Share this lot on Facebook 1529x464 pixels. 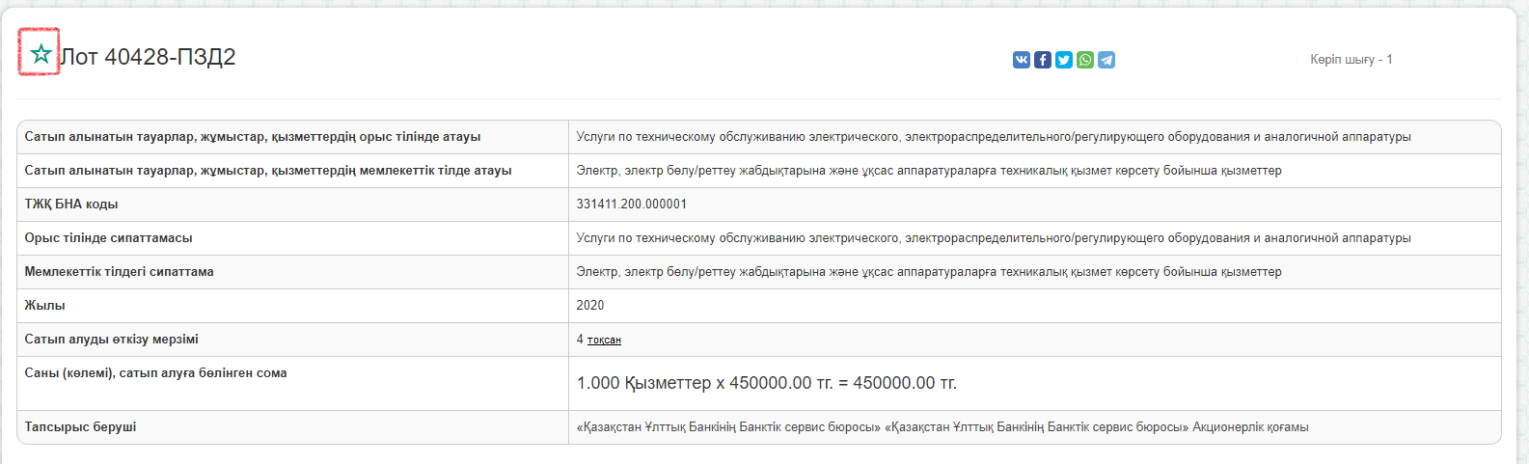(x=1043, y=60)
